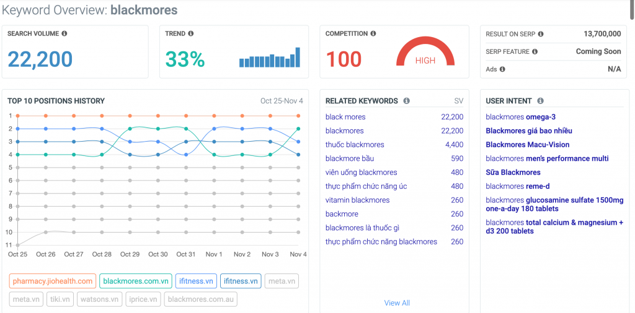Screen dimensions: 635x313
Task: Click the red HIGH competition gauge
Action: point(425,52)
